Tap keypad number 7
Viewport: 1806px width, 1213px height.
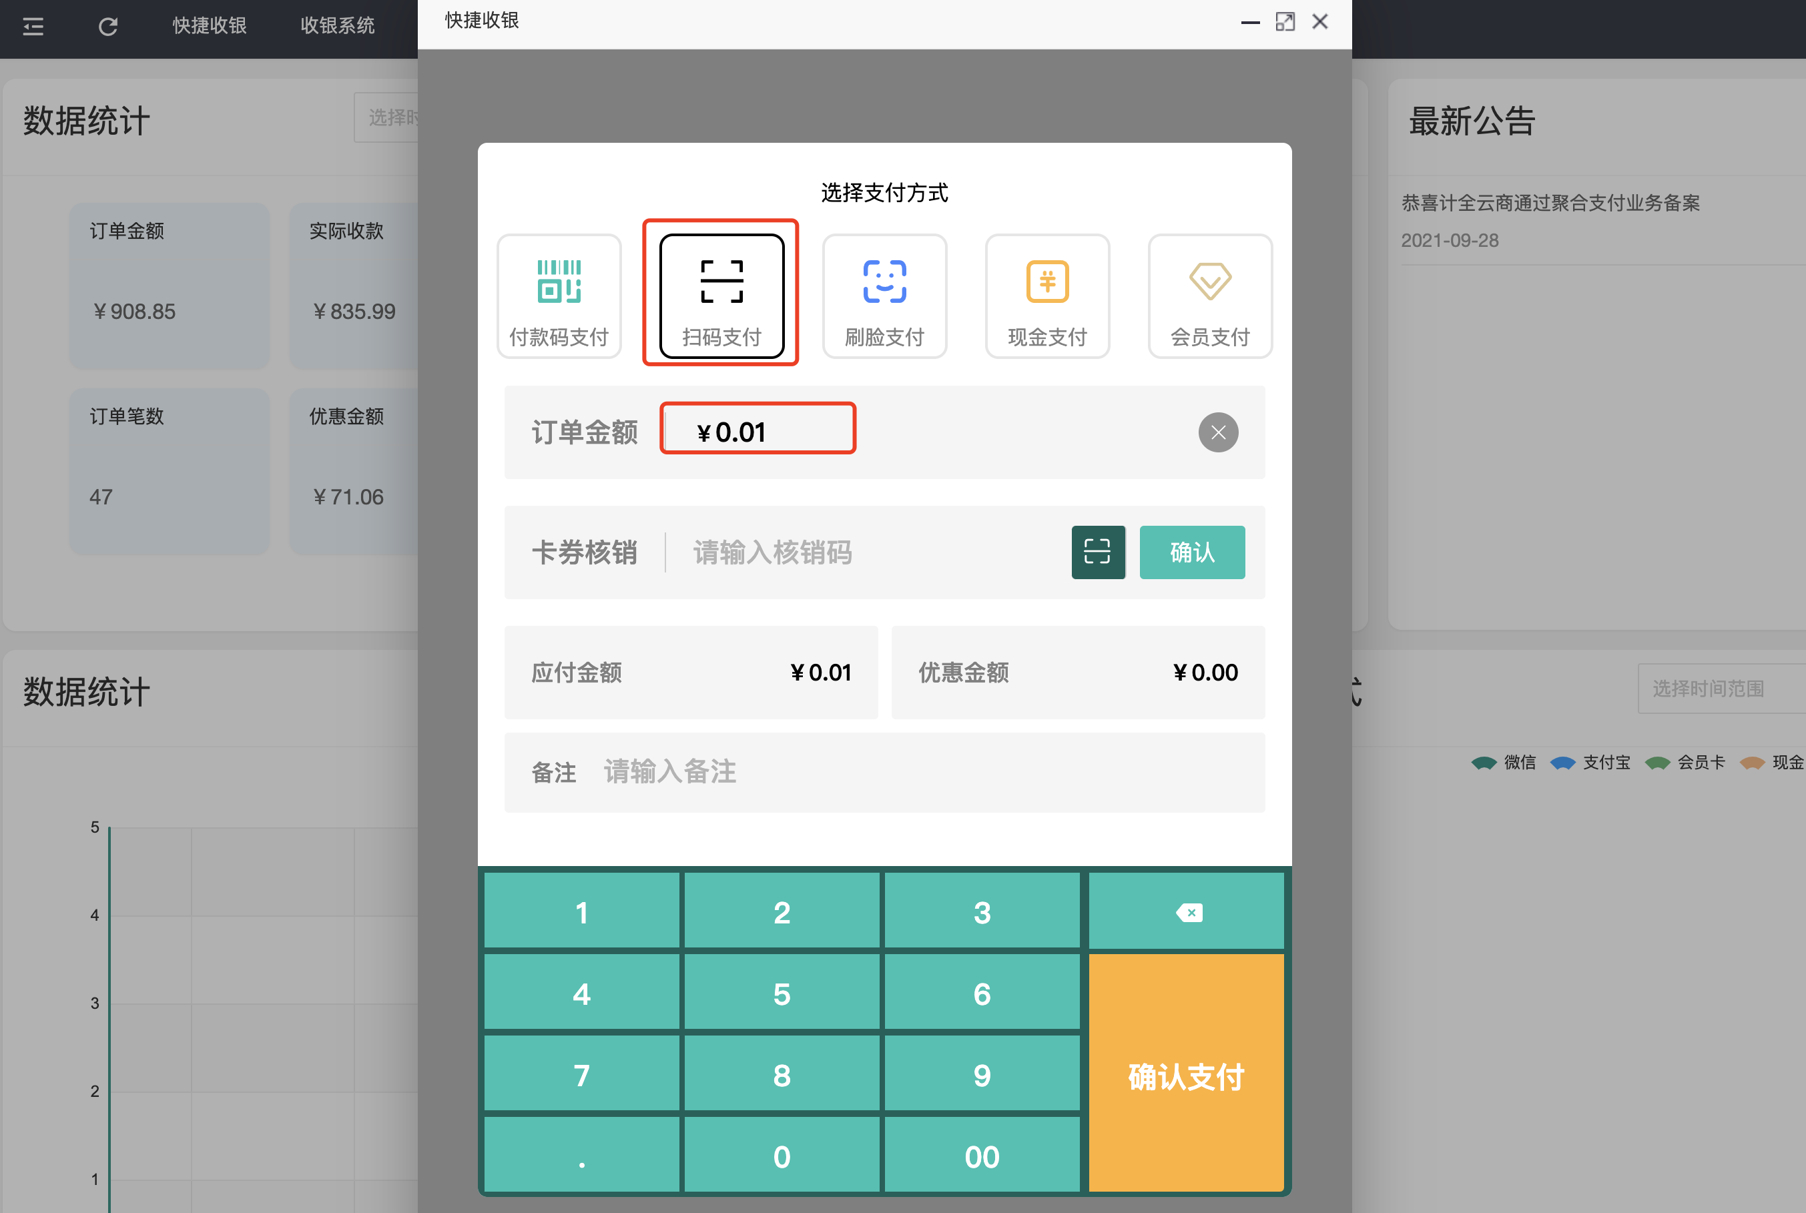click(582, 1074)
